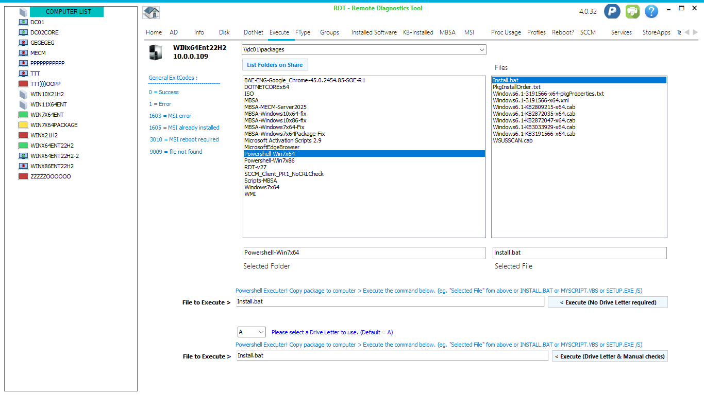Select the Execute tab
The height and width of the screenshot is (395, 704).
pyautogui.click(x=279, y=32)
